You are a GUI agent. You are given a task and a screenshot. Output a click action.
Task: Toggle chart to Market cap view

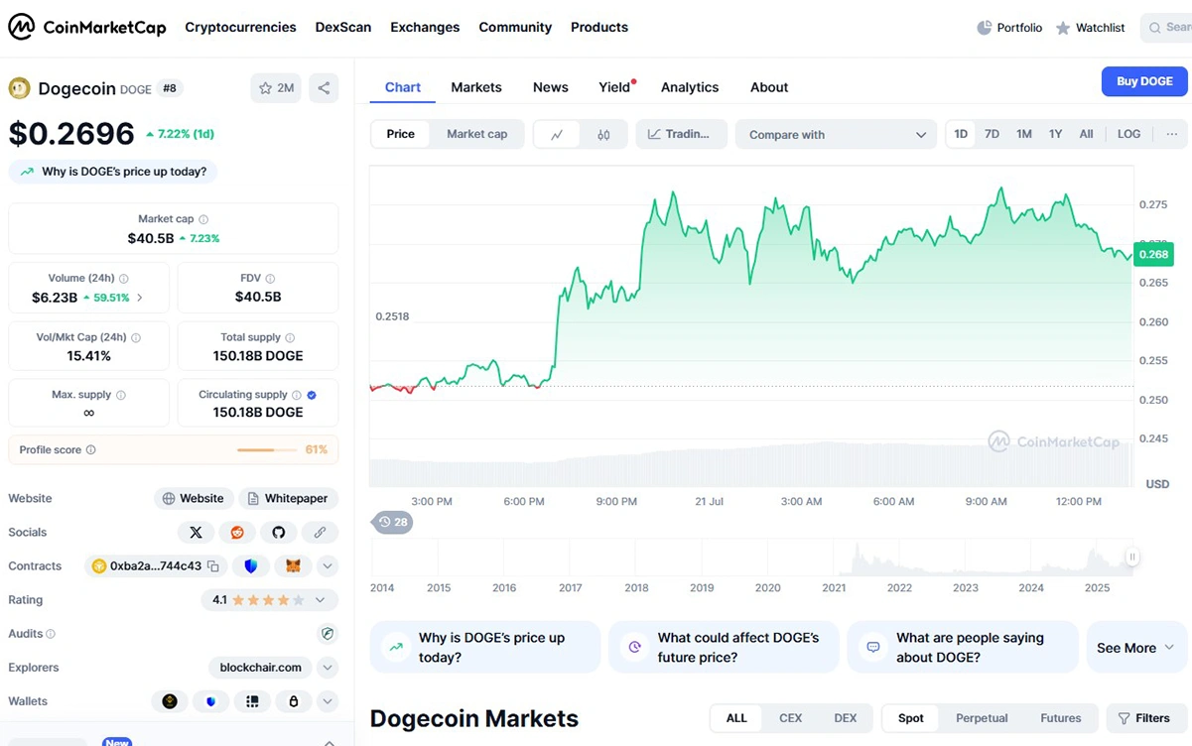coord(476,135)
